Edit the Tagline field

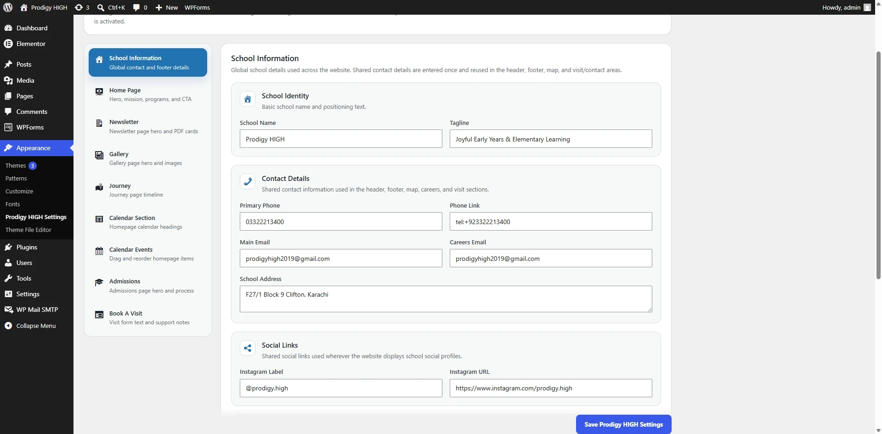551,139
